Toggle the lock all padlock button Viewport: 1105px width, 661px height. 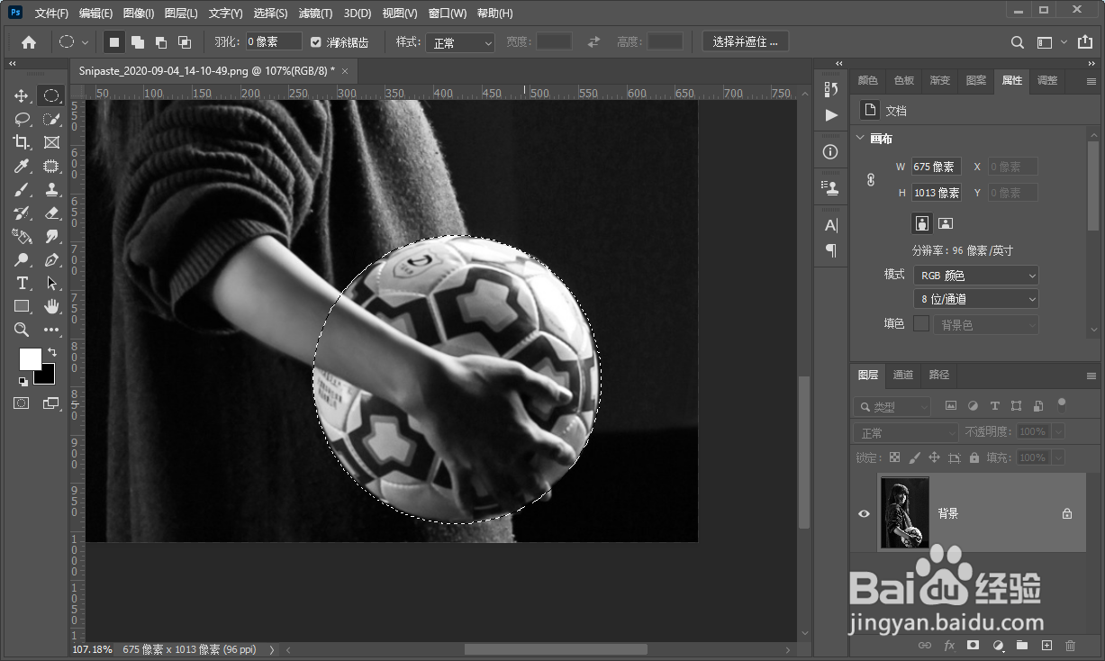975,457
